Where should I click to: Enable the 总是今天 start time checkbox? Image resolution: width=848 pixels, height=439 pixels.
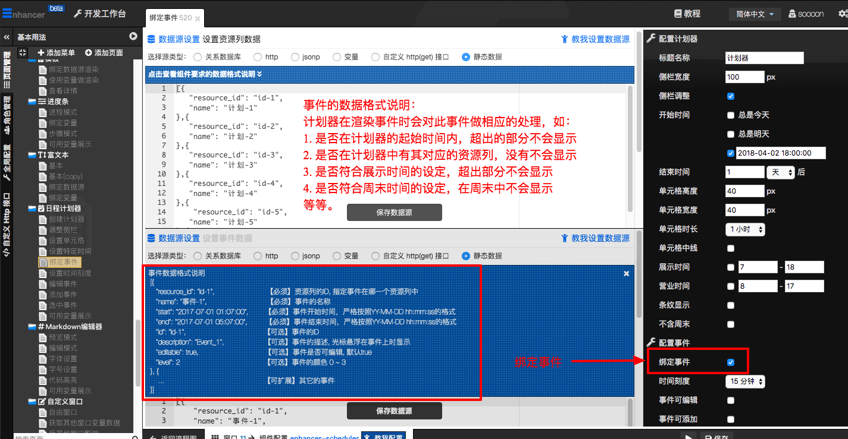731,115
